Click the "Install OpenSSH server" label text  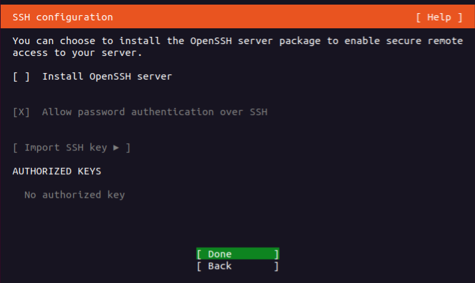[x=107, y=76]
